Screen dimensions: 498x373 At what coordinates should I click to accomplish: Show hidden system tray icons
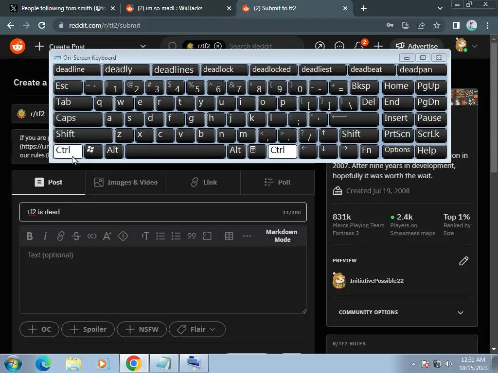[413, 364]
